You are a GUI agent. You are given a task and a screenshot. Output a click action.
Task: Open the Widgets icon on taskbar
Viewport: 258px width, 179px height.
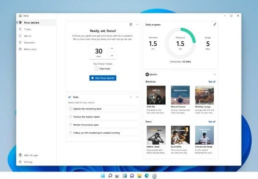(125, 176)
